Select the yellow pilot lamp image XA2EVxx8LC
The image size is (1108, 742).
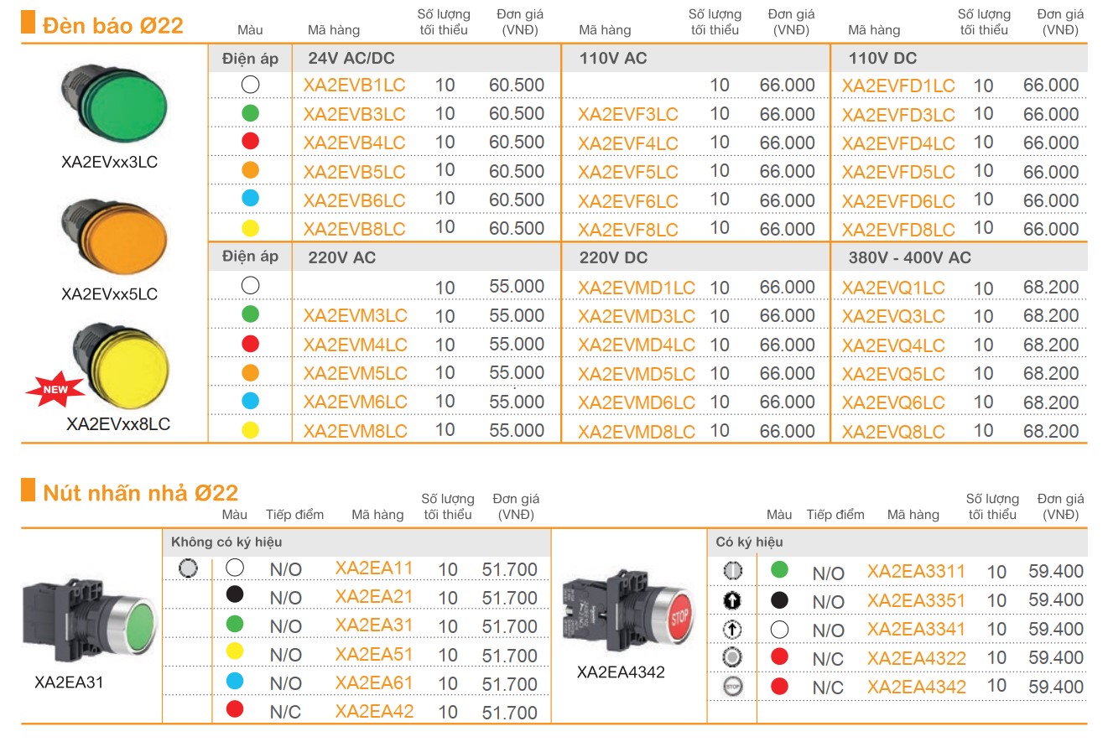122,365
